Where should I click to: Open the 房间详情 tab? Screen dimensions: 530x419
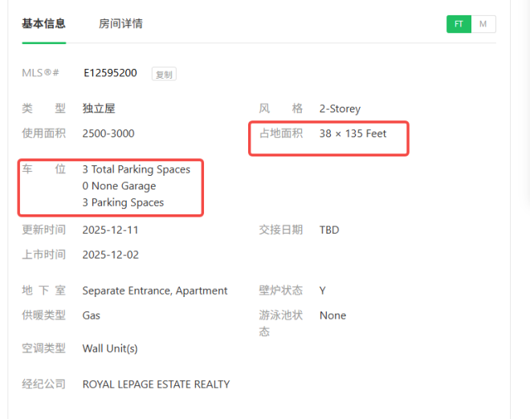(x=120, y=24)
